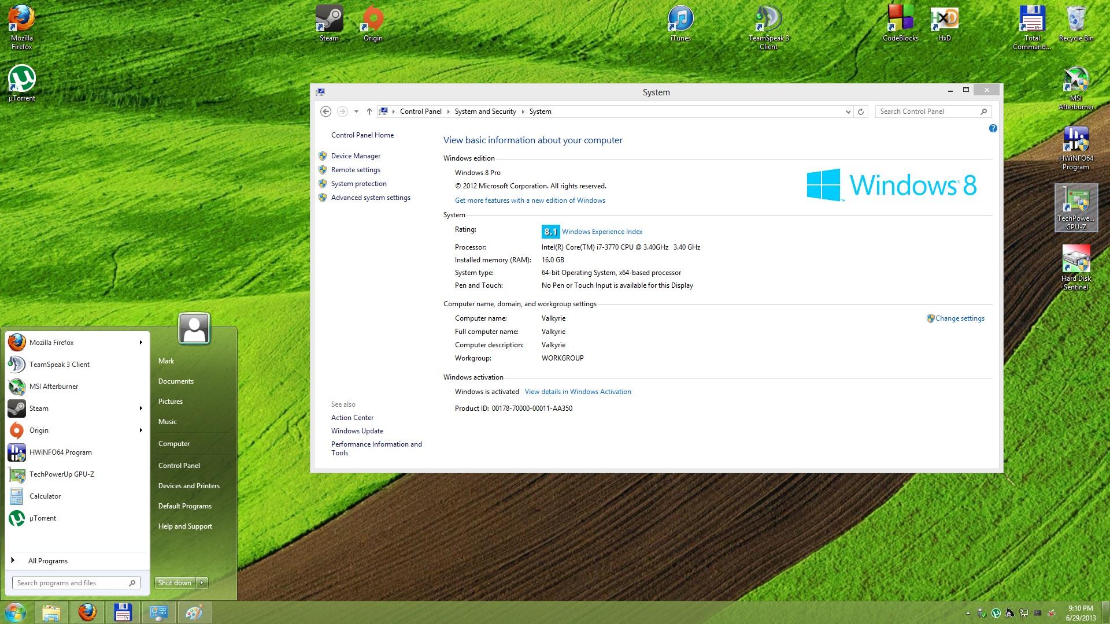Click the Shut down button

point(175,583)
